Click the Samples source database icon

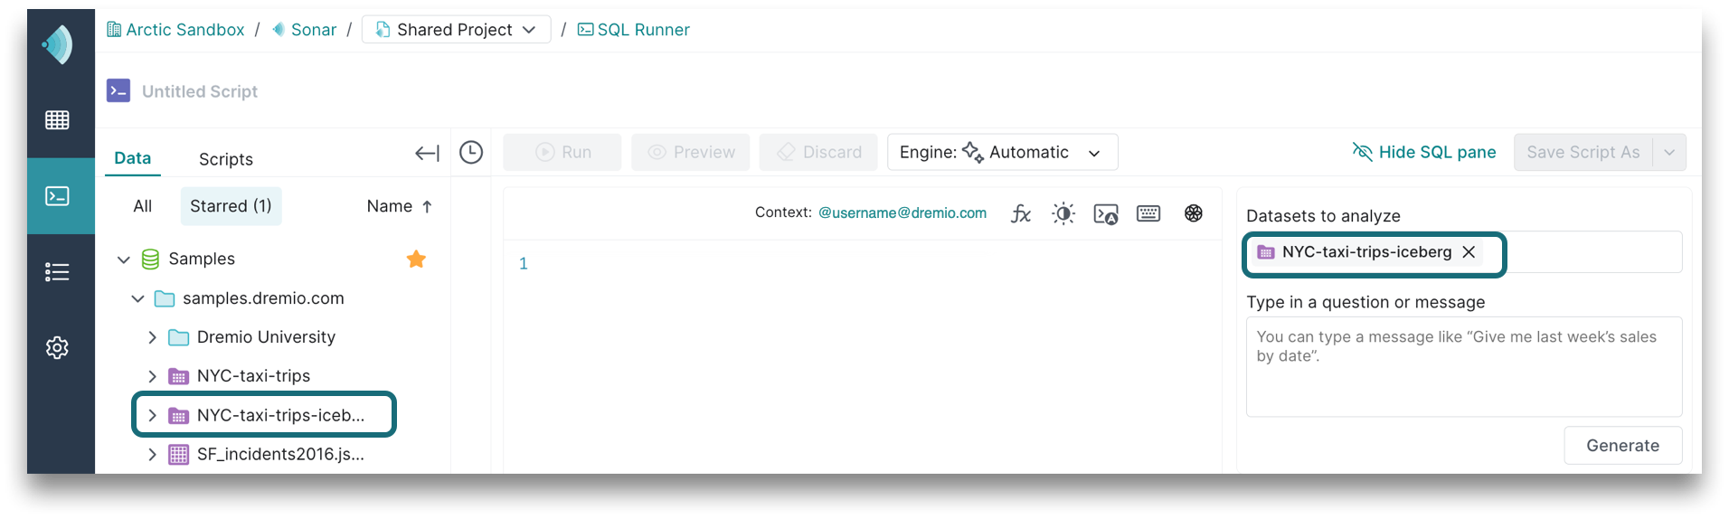(150, 259)
